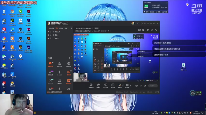The width and height of the screenshot is (206, 115).
Task: Open the settings gear beside start button
Action: 145,86
